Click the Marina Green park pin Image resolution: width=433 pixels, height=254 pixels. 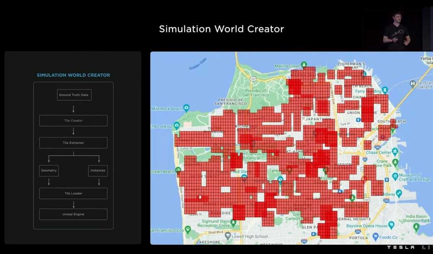coord(304,65)
